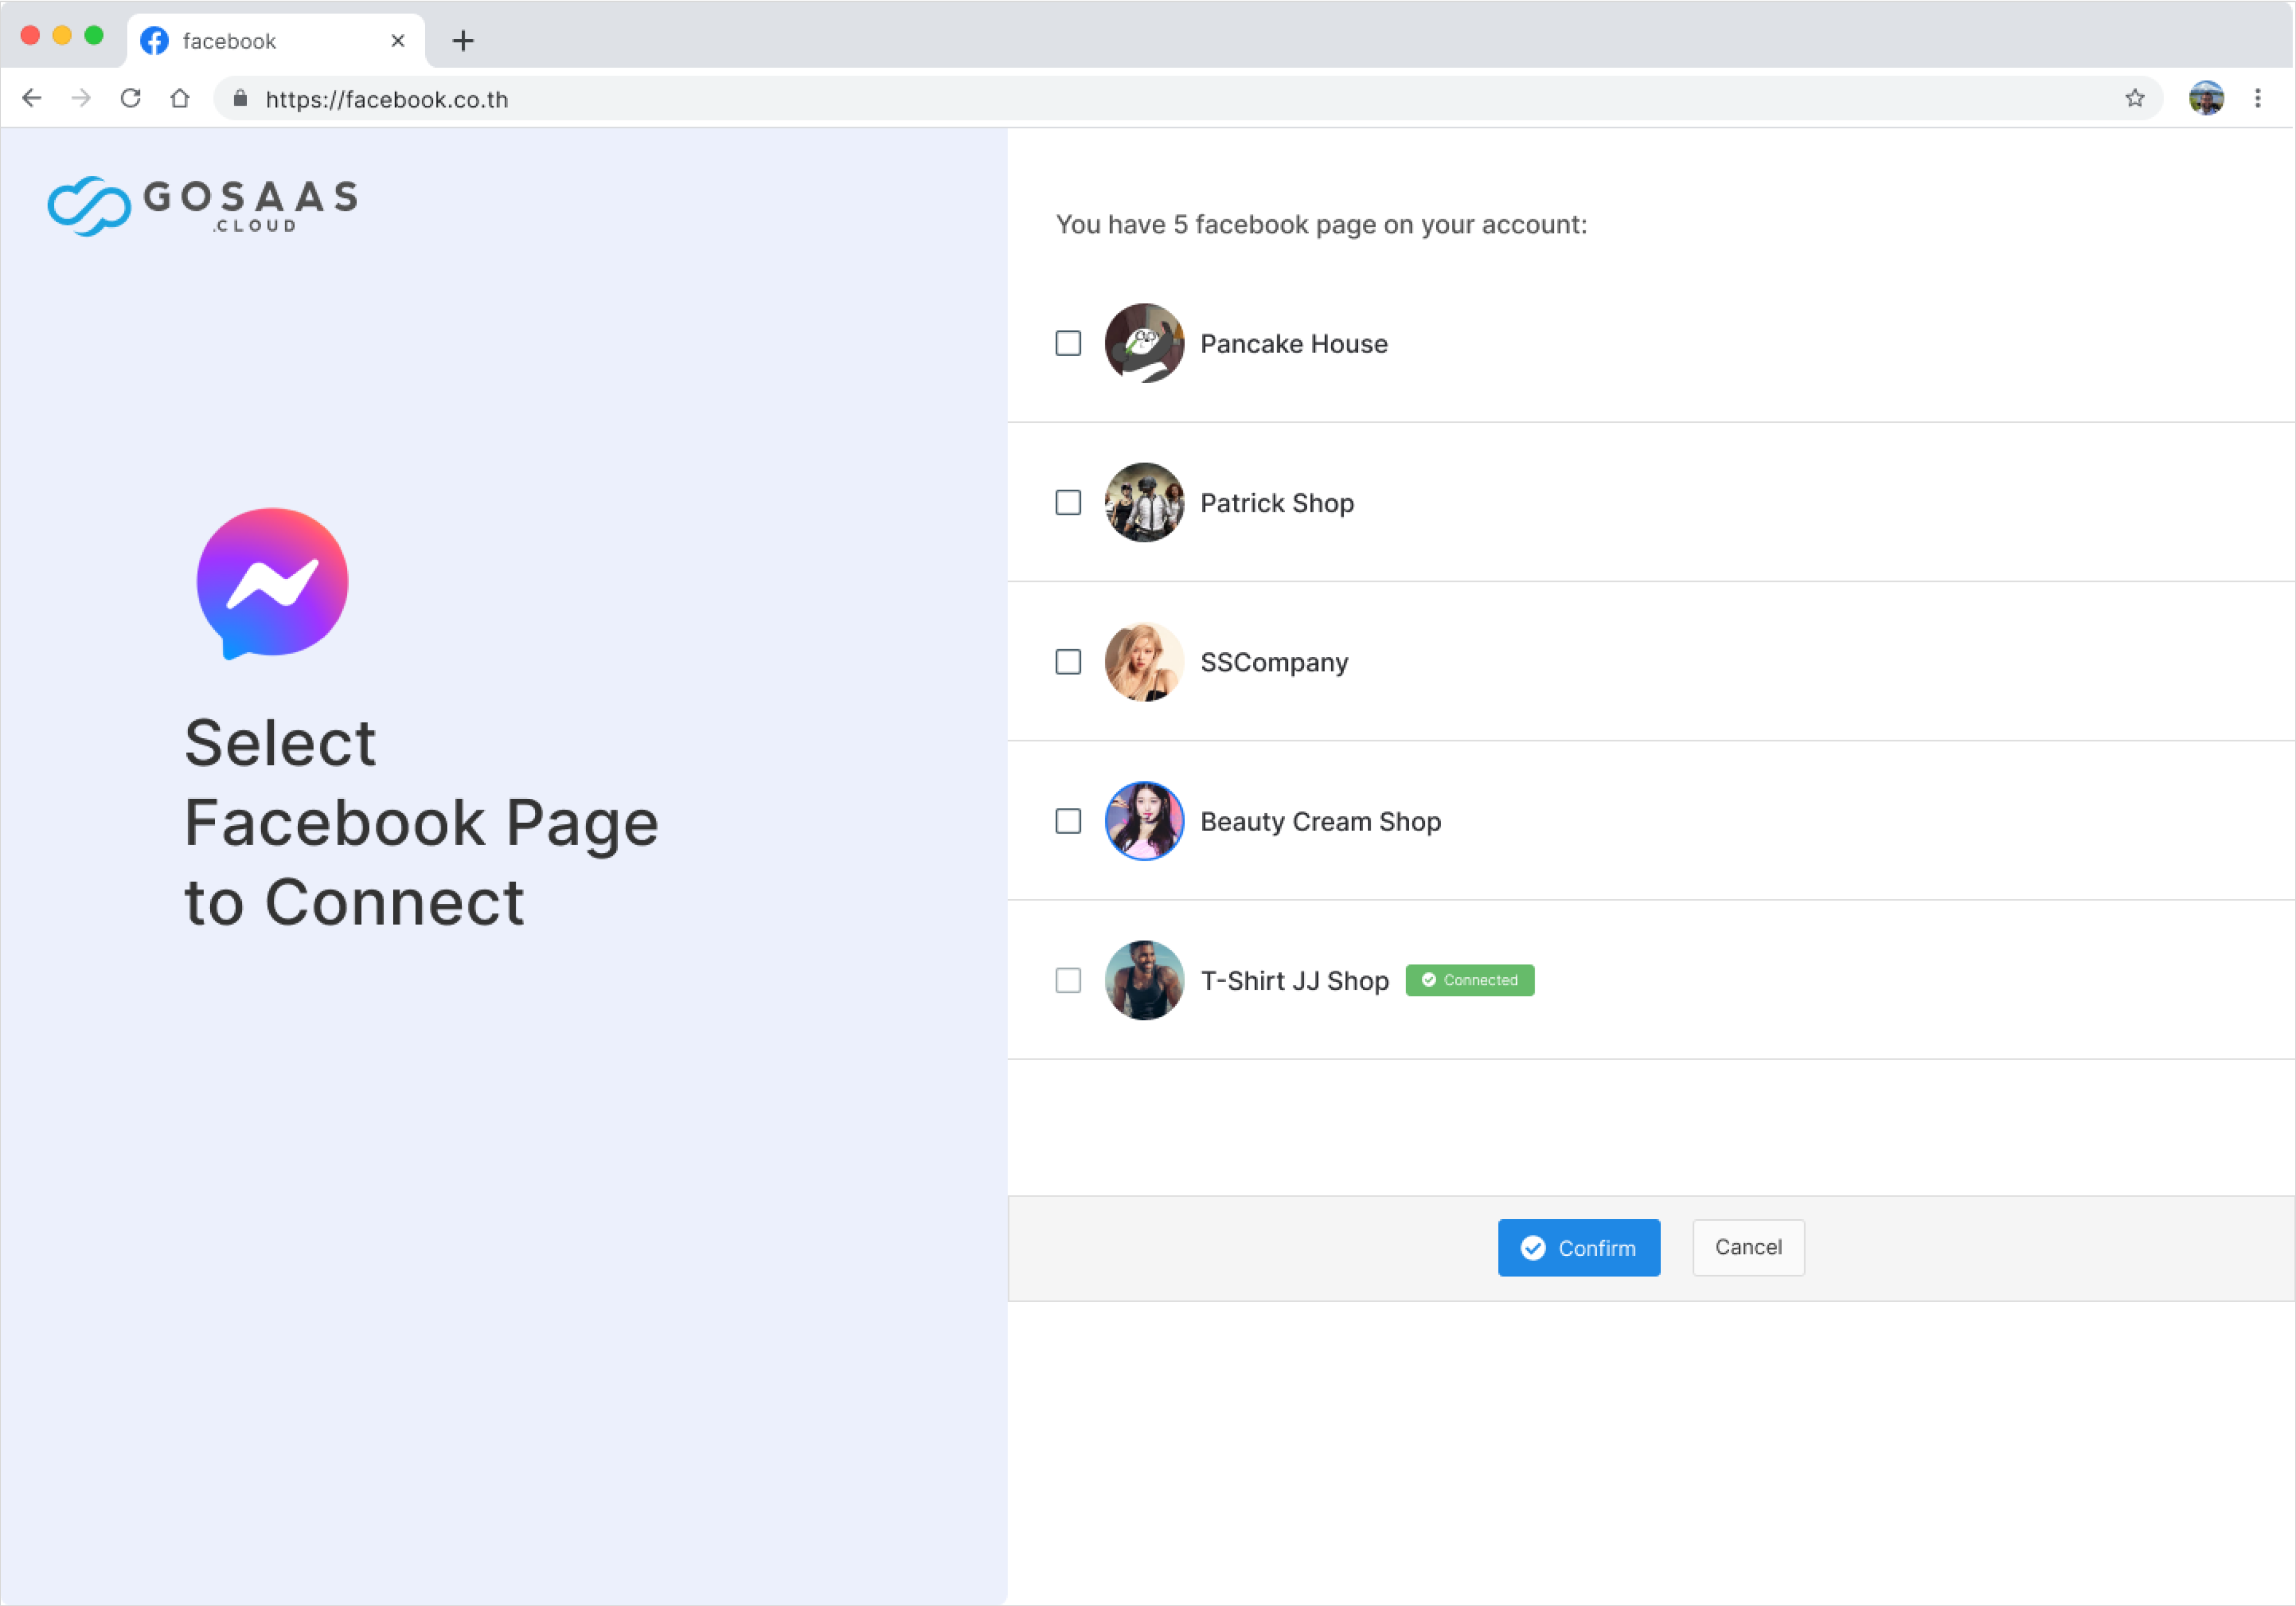
Task: Check the Patrick Shop checkbox
Action: [x=1068, y=502]
